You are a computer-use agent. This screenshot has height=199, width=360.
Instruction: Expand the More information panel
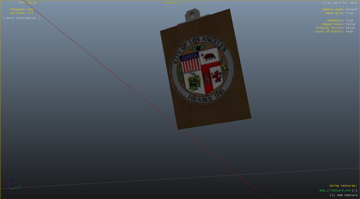tap(21, 18)
